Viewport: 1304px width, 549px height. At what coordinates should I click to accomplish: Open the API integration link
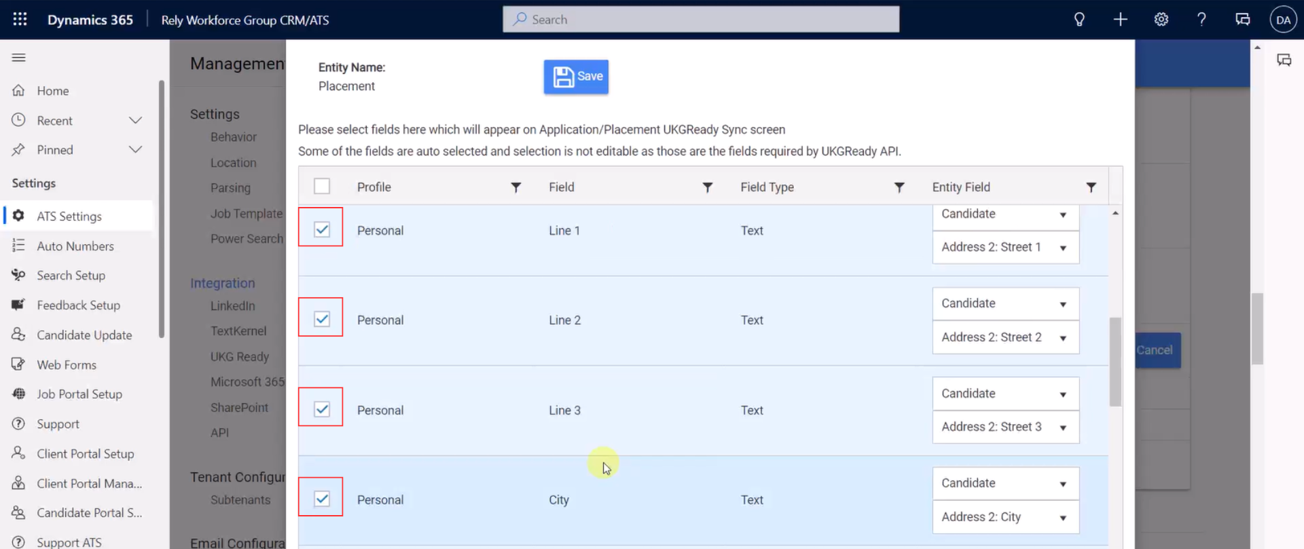[219, 432]
